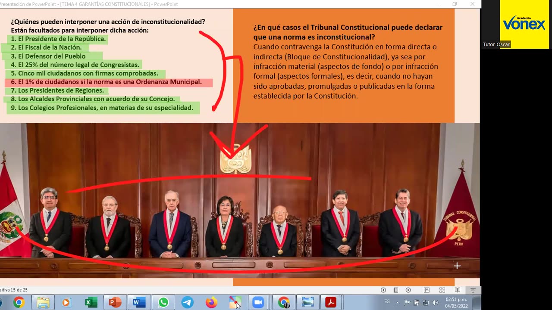This screenshot has height=310, width=552.
Task: Open the media player taskbar icon
Action: [x=66, y=303]
